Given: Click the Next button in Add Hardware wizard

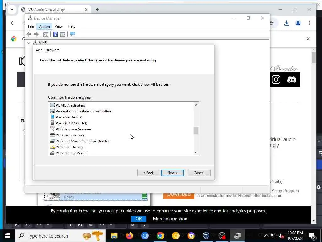Looking at the screenshot, I should [x=172, y=173].
